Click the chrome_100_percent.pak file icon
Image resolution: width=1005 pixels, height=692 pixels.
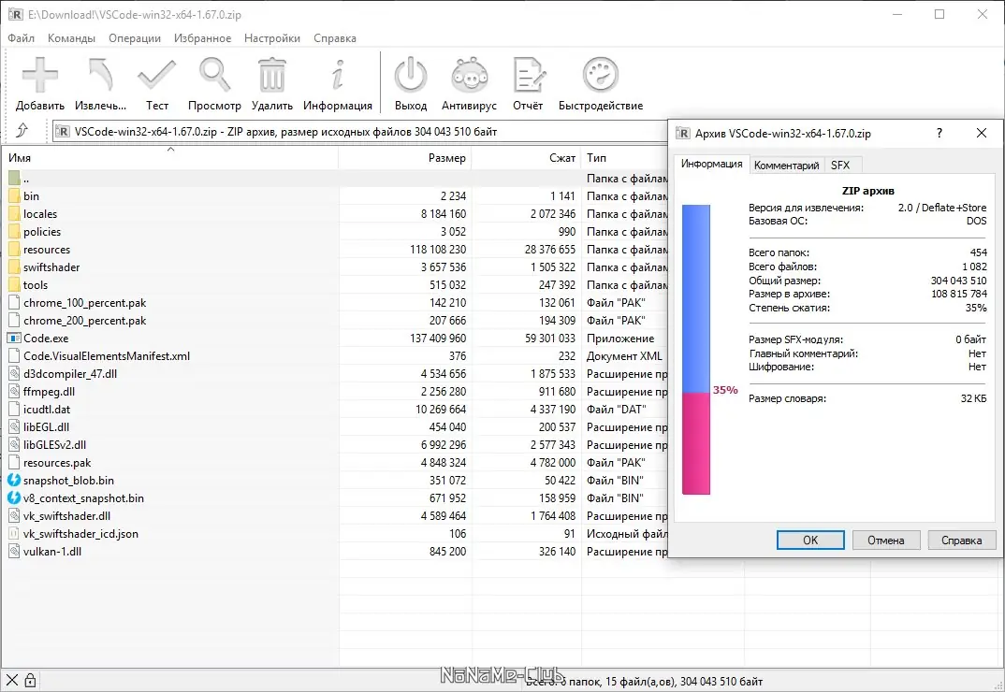[x=15, y=302]
